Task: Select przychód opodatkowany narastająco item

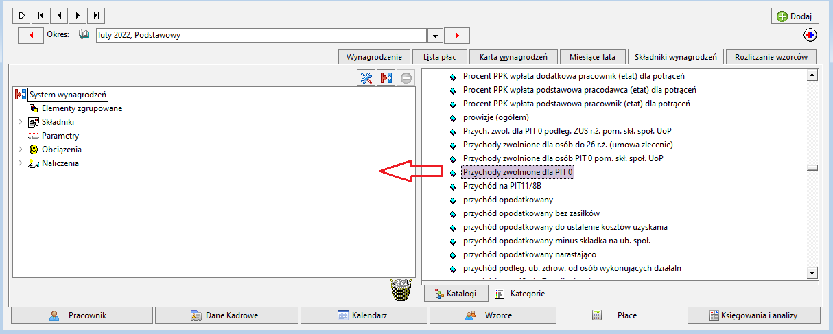Action: click(x=530, y=254)
